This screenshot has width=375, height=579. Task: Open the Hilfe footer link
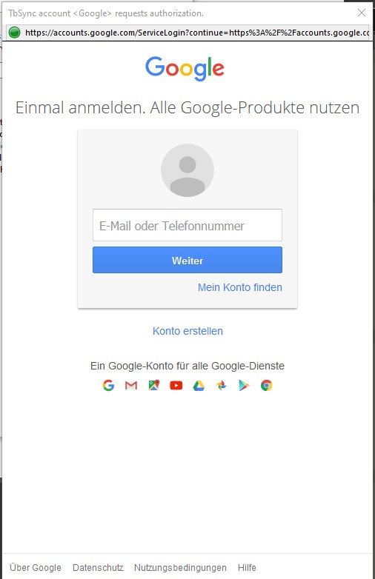click(247, 567)
